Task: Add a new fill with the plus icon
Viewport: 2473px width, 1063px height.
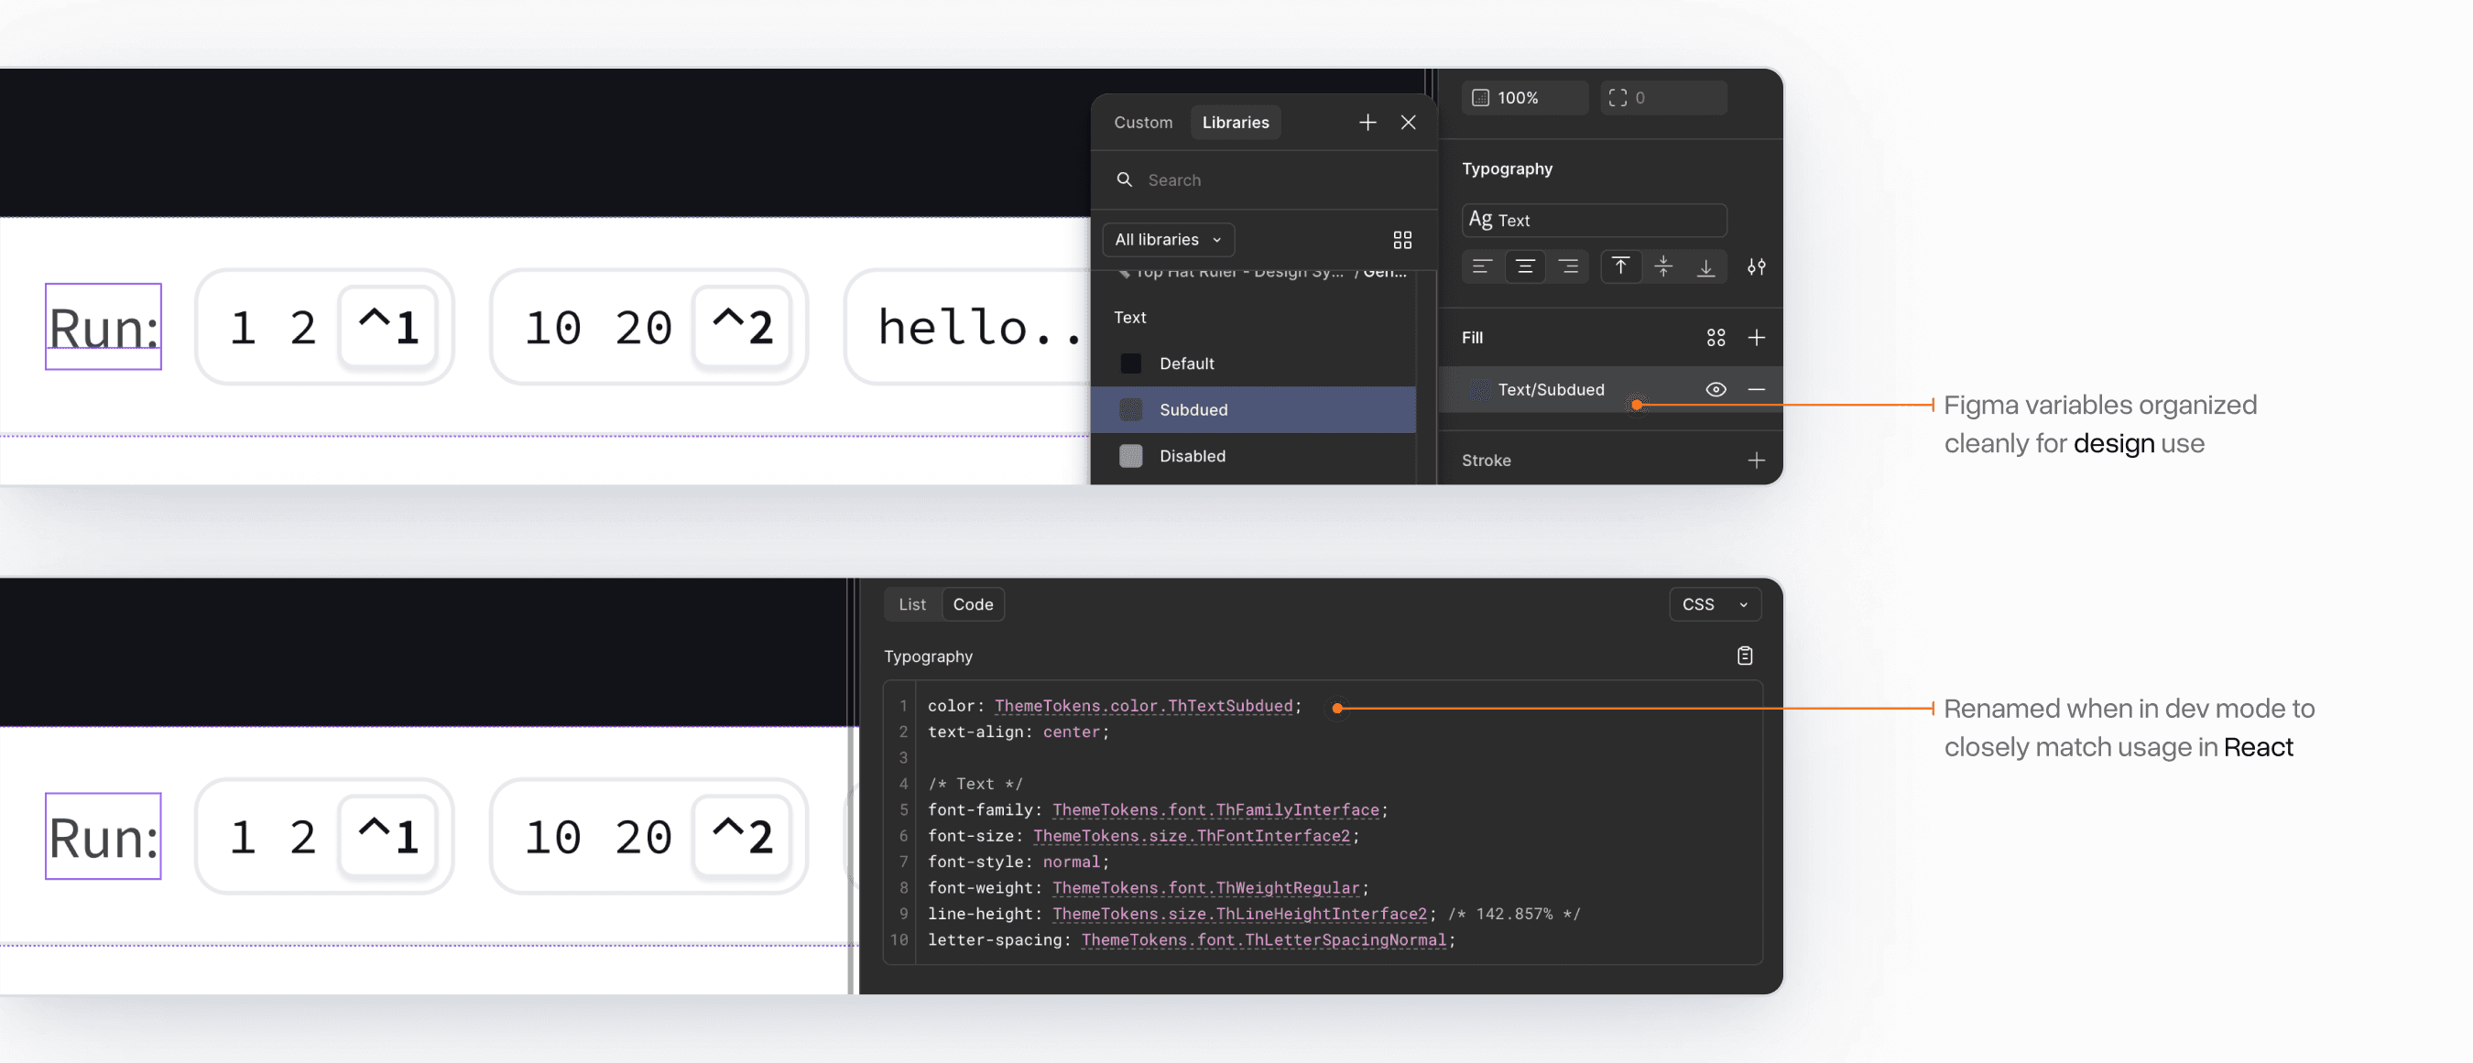Action: 1758,338
